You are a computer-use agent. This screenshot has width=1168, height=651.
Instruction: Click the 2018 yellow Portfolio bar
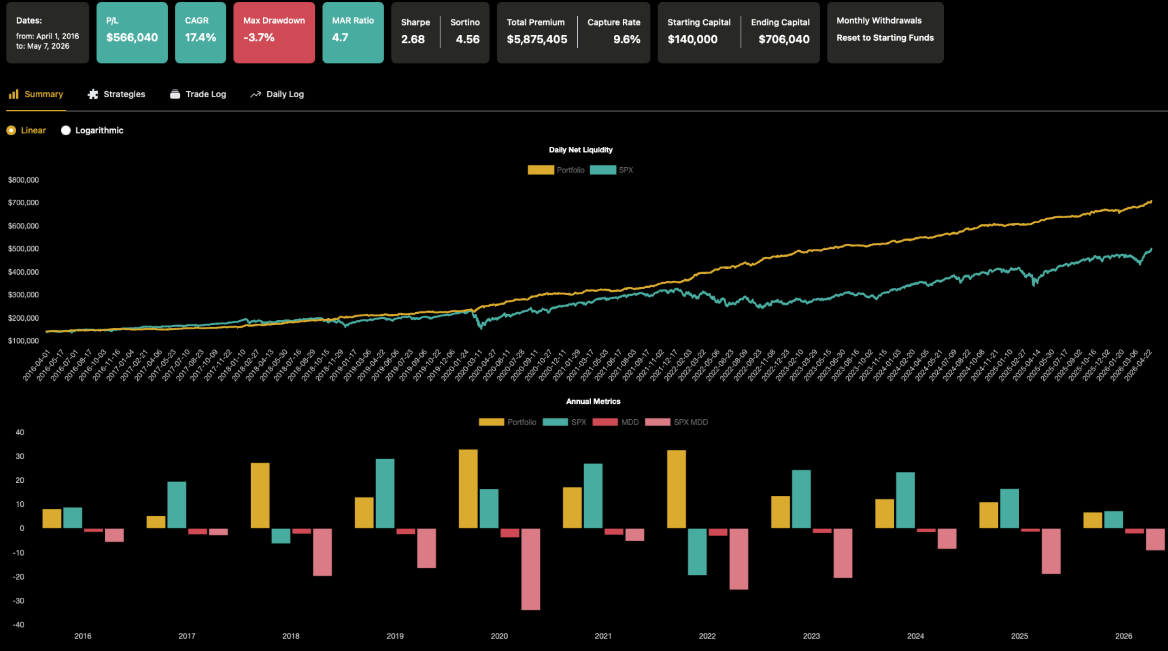[x=260, y=495]
